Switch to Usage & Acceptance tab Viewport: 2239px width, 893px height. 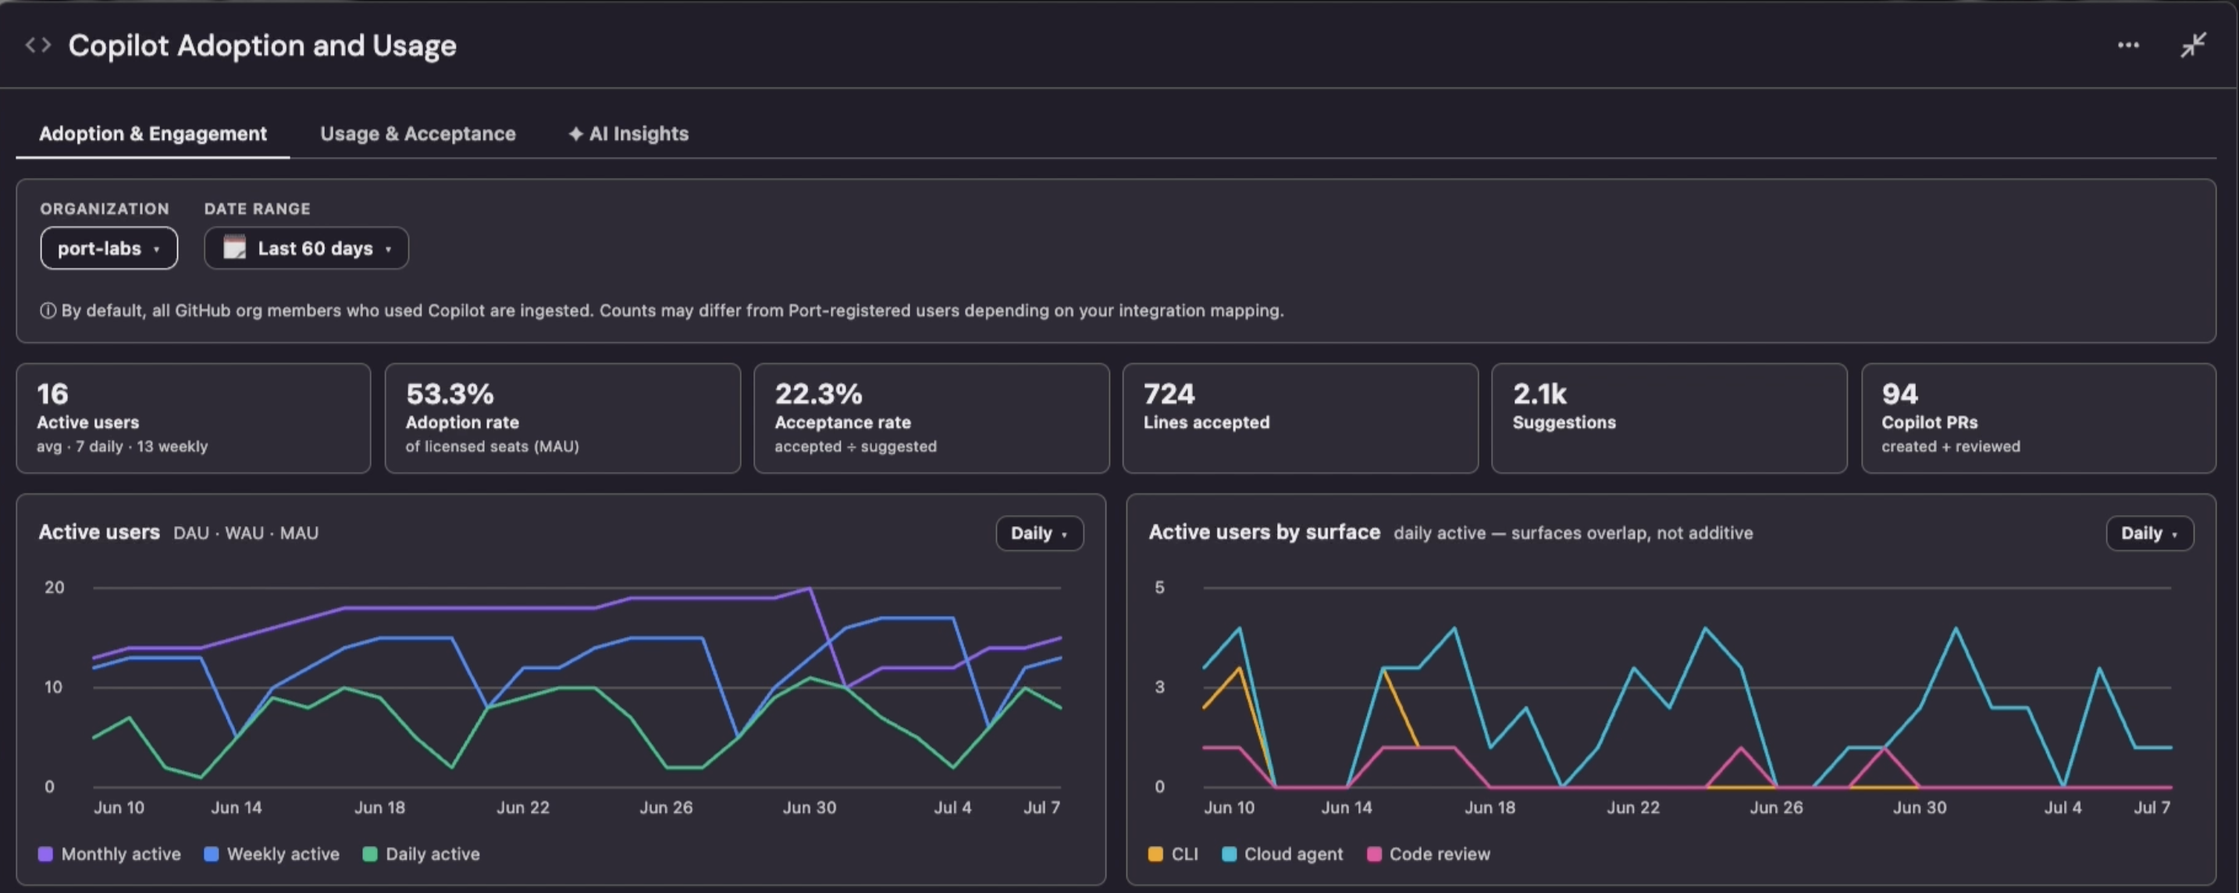tap(417, 133)
